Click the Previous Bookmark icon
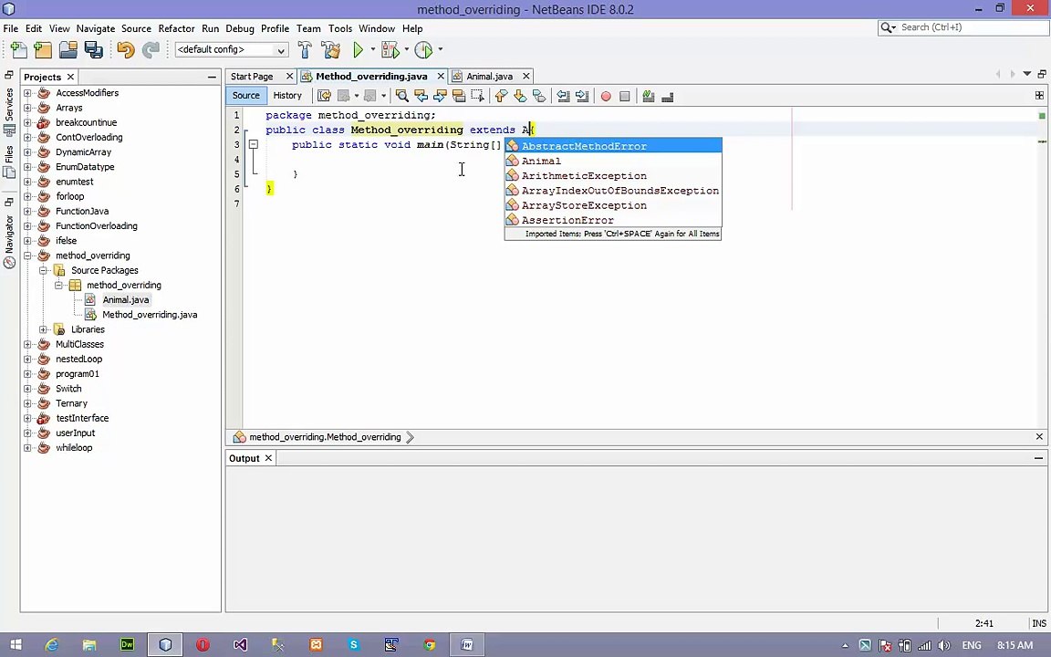1051x657 pixels. coord(501,96)
